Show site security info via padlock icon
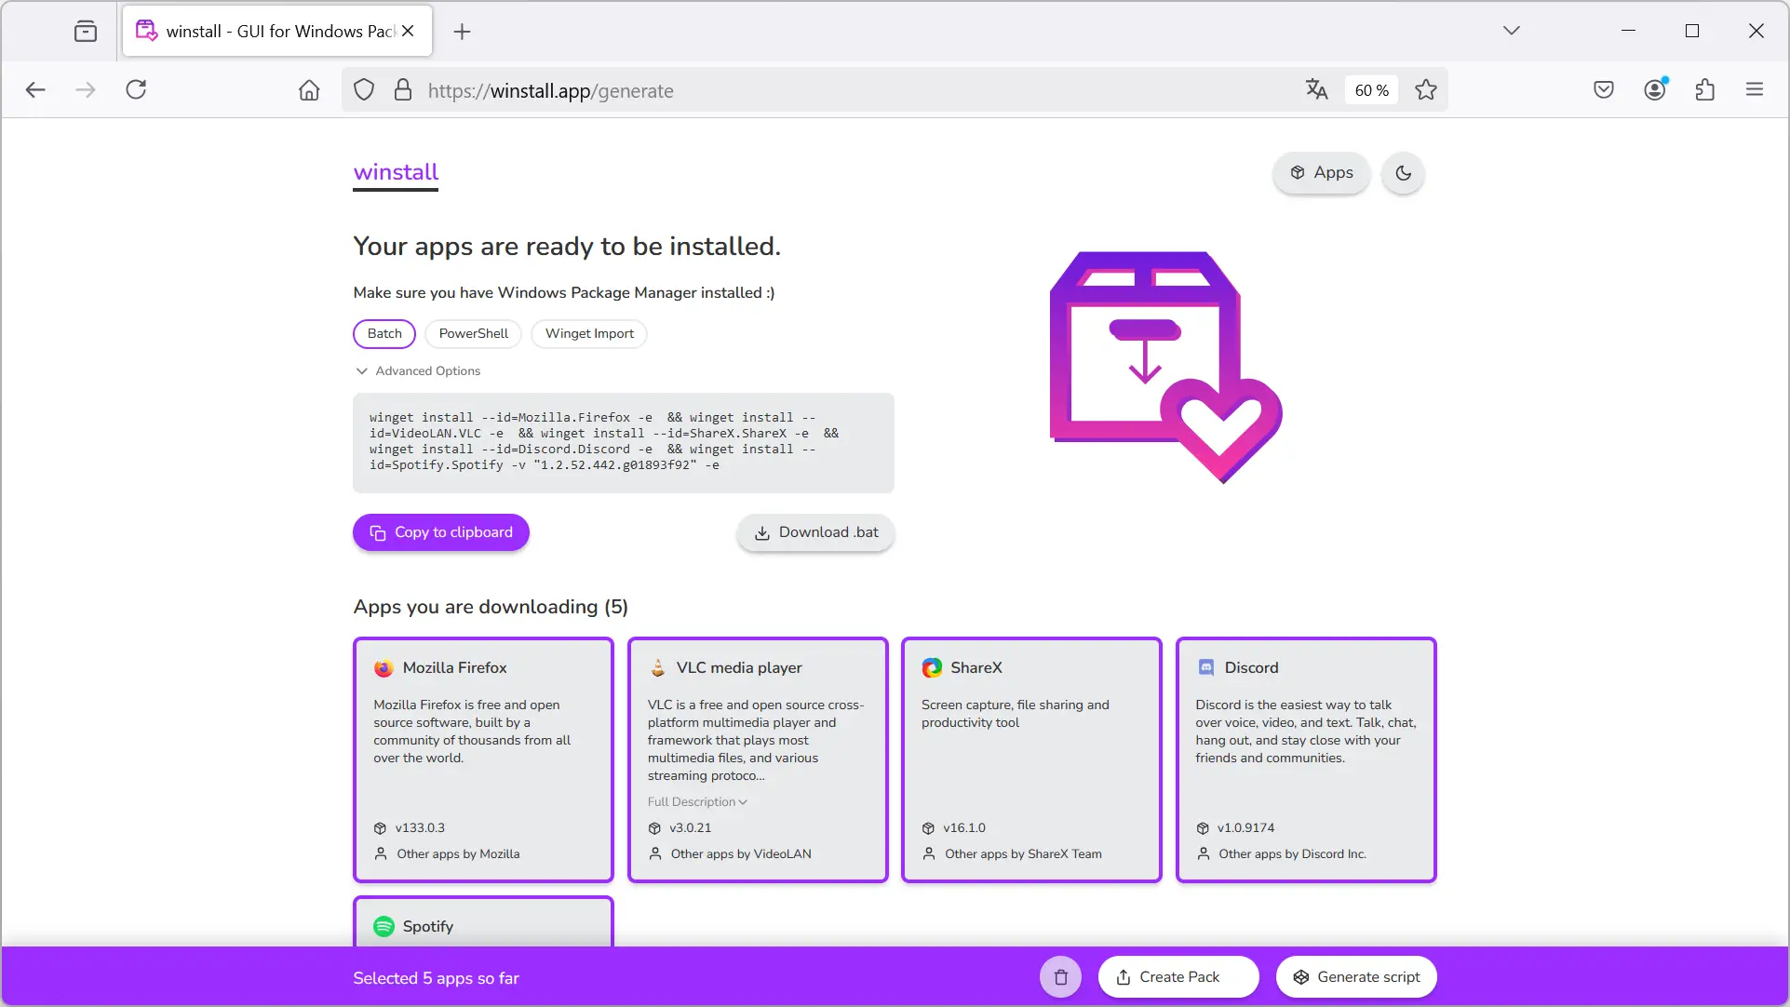1790x1007 pixels. [x=403, y=89]
